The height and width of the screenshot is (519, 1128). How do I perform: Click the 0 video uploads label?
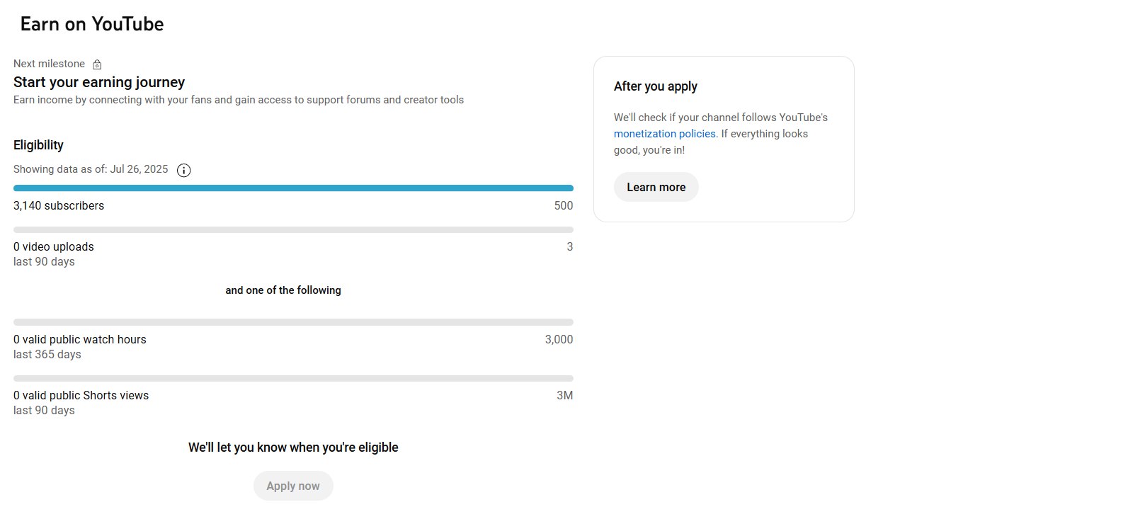(54, 246)
